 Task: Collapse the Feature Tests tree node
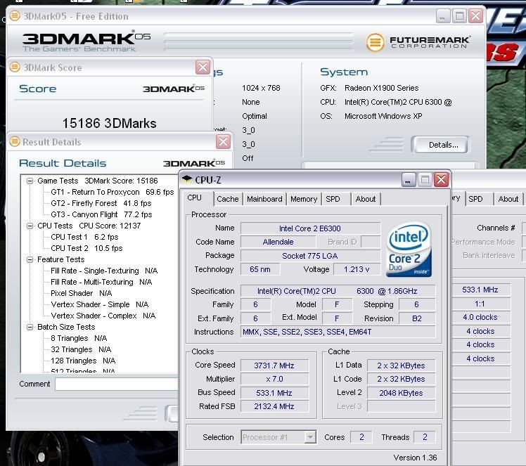click(x=30, y=260)
